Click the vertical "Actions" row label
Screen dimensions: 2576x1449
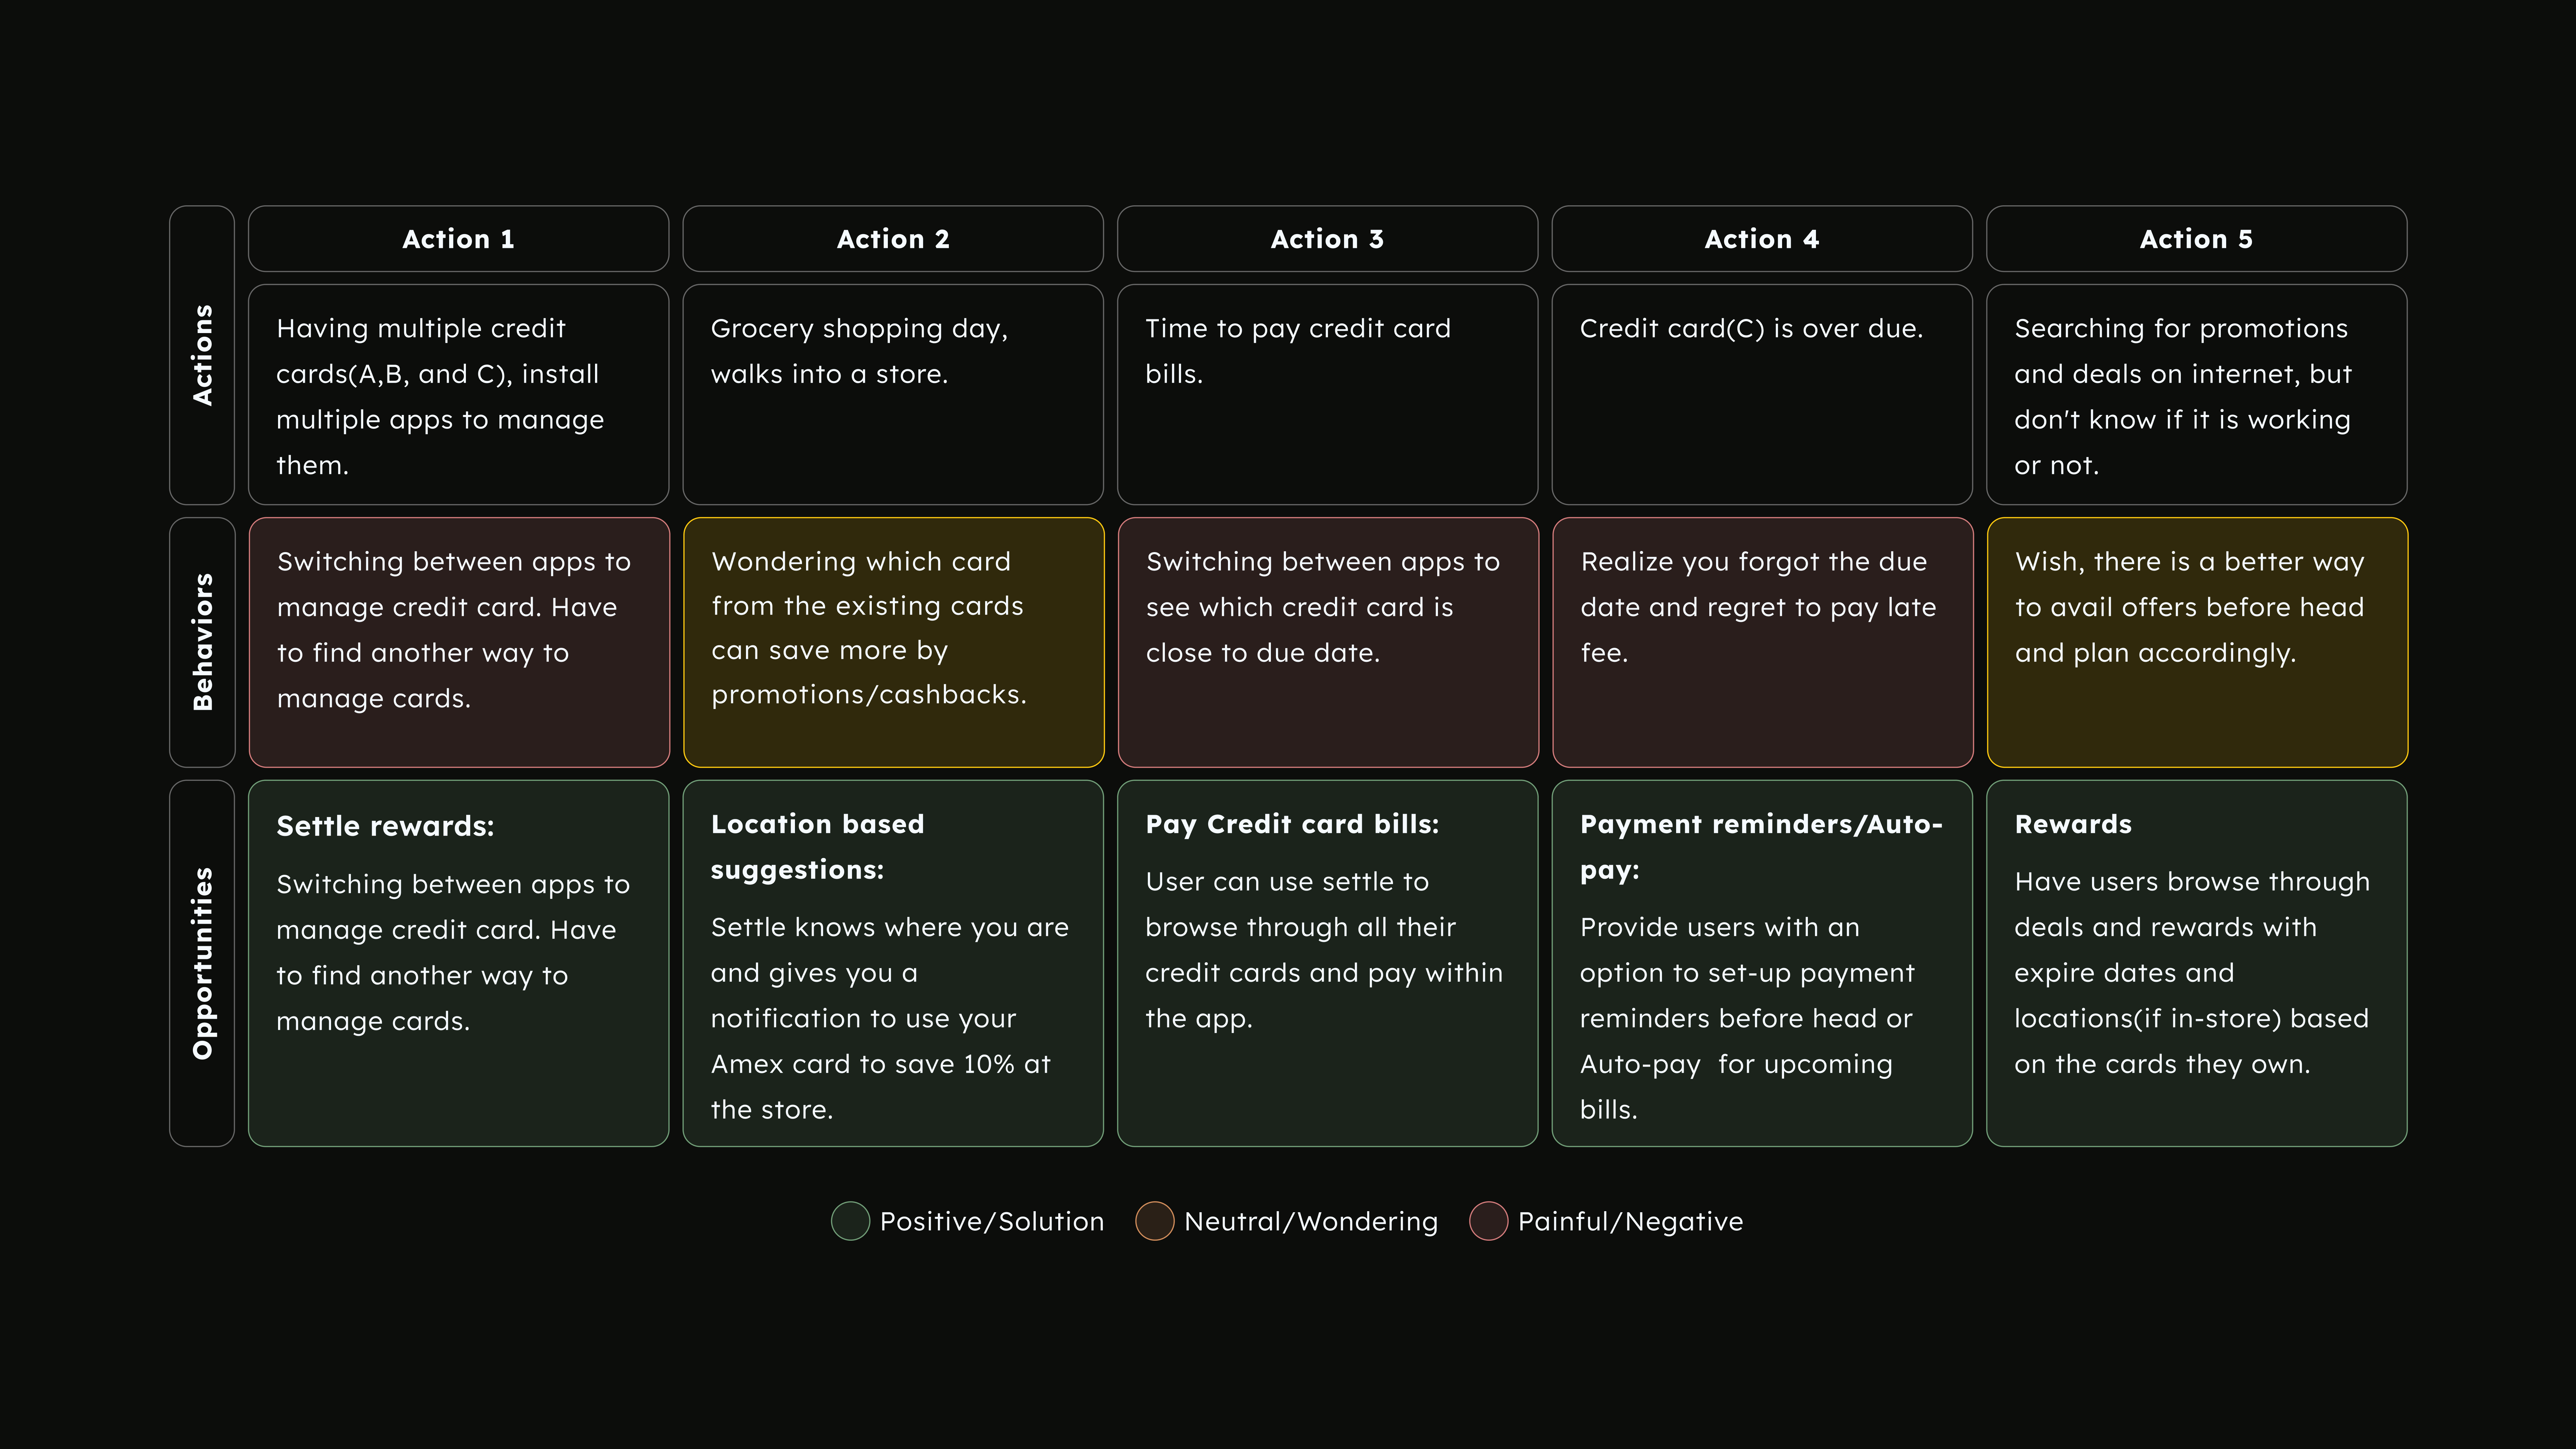[x=202, y=355]
